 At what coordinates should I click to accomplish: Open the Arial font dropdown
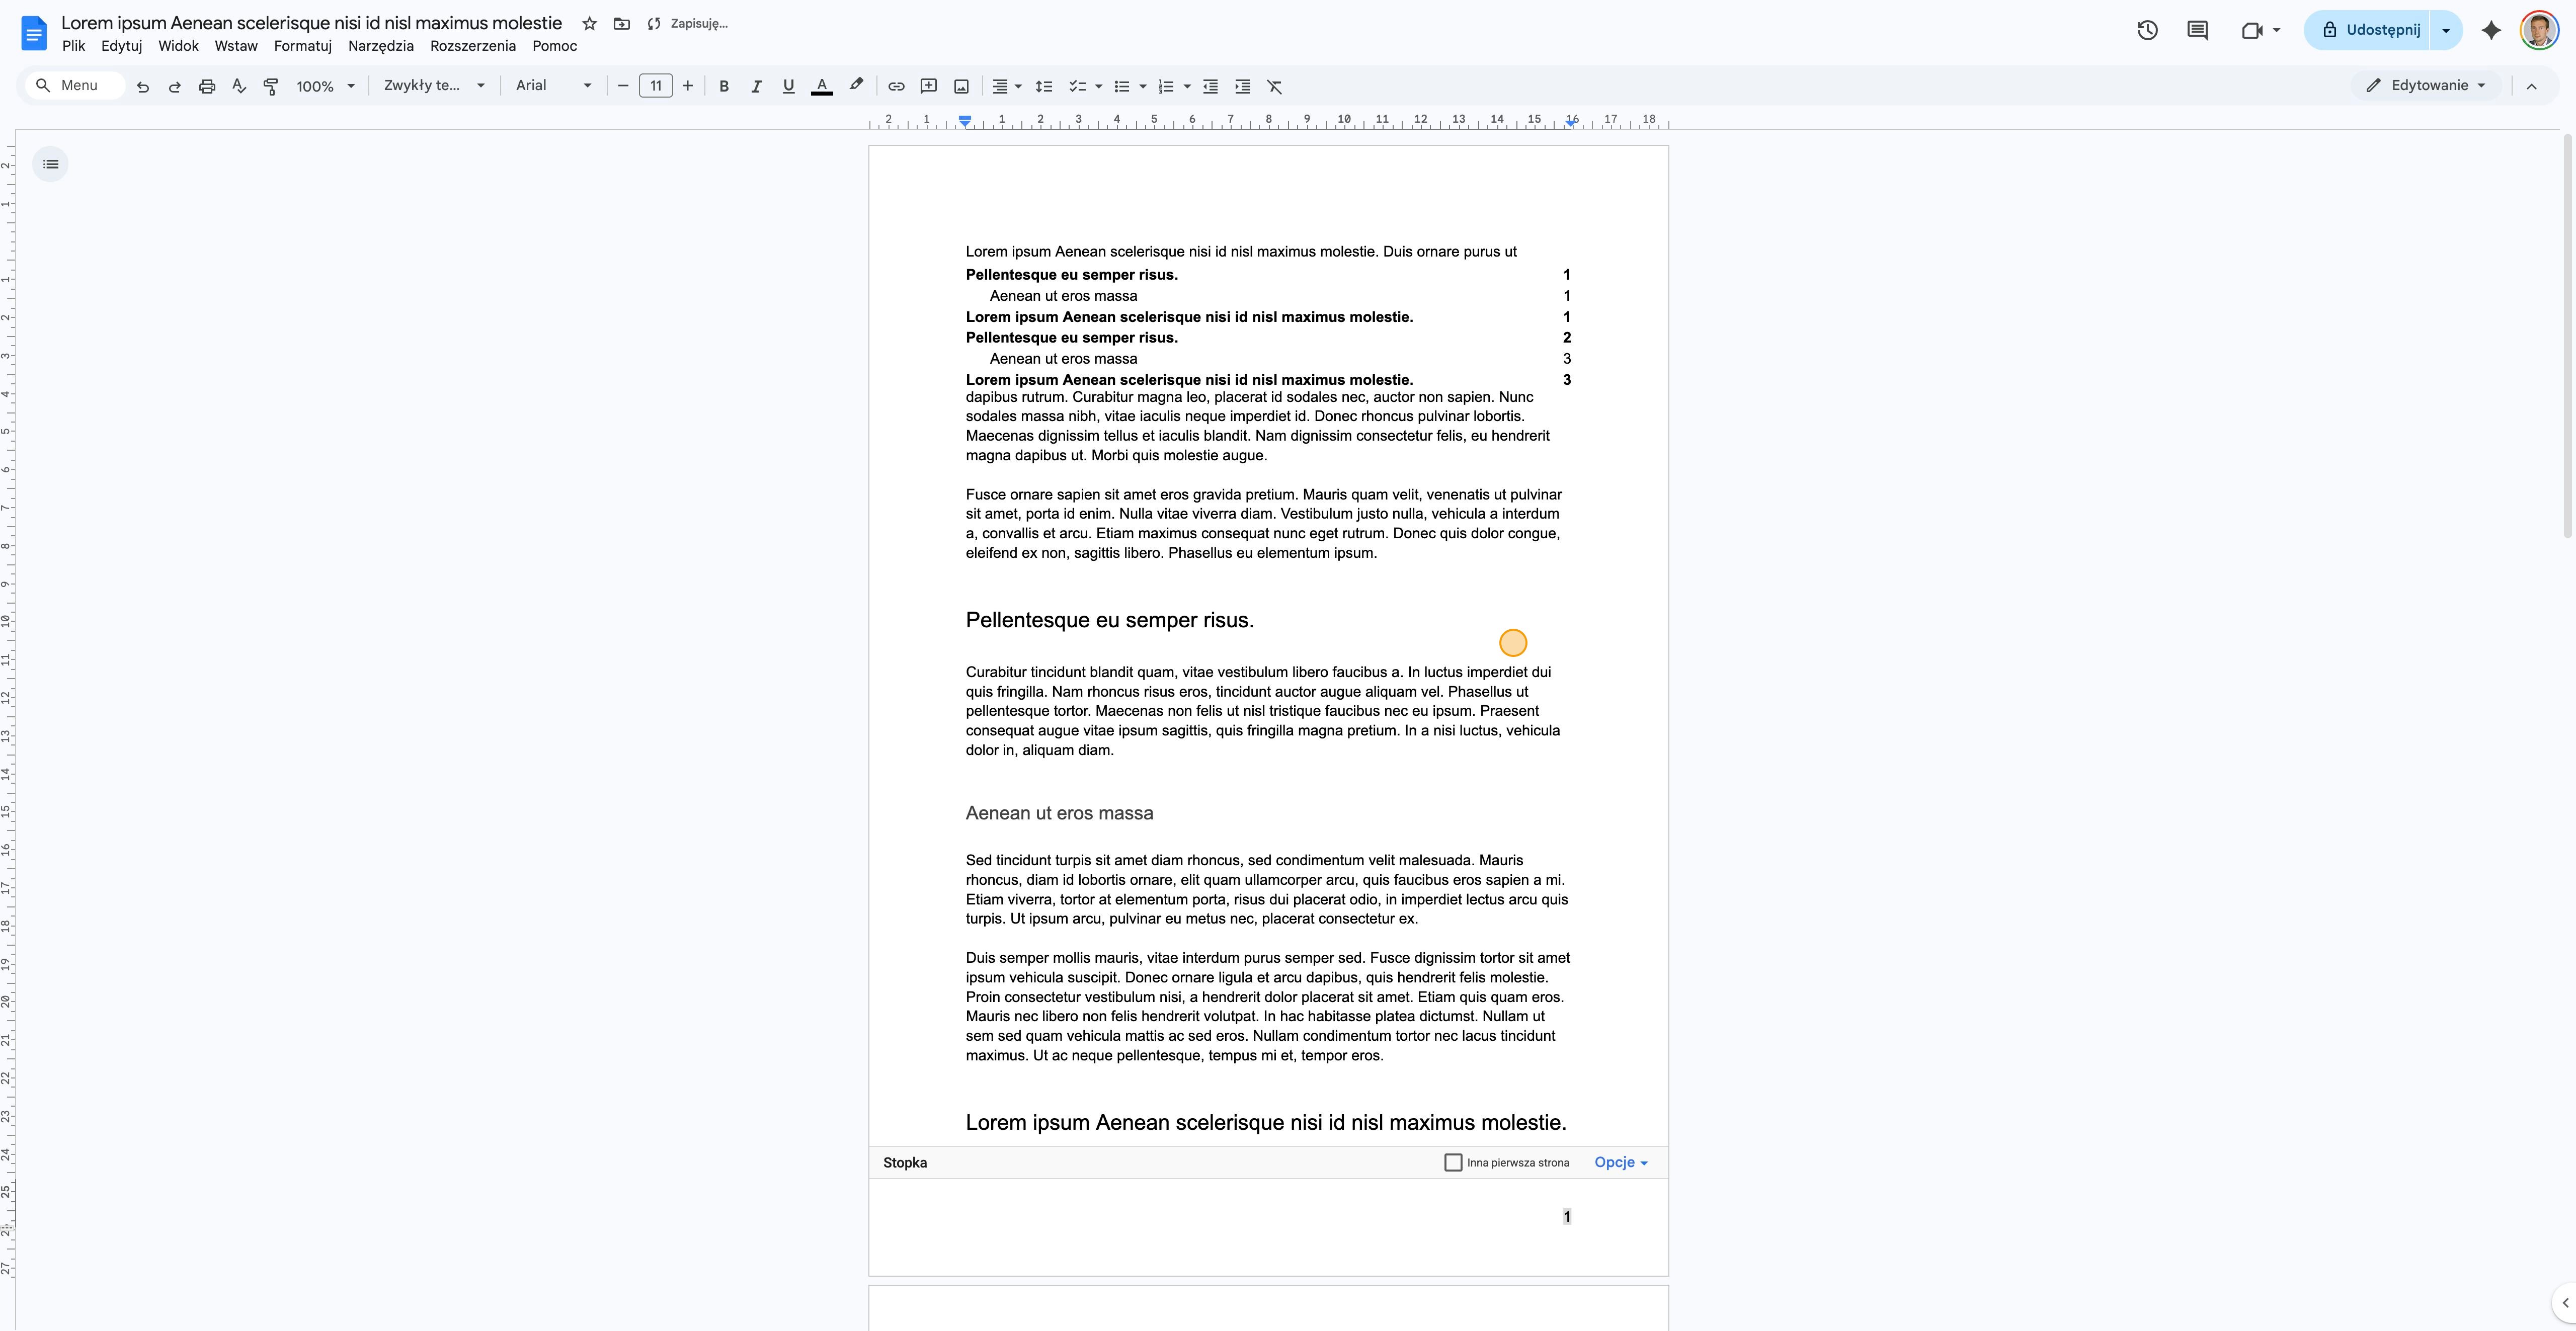pos(553,86)
